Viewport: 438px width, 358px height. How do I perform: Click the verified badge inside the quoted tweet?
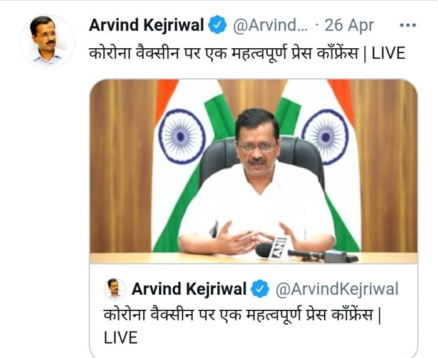click(260, 289)
